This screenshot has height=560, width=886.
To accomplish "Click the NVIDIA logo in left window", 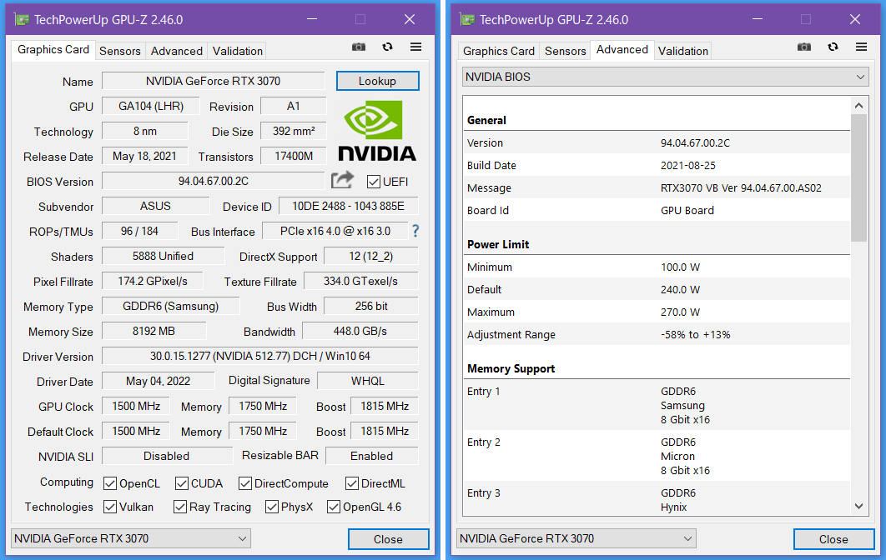I will 377,131.
